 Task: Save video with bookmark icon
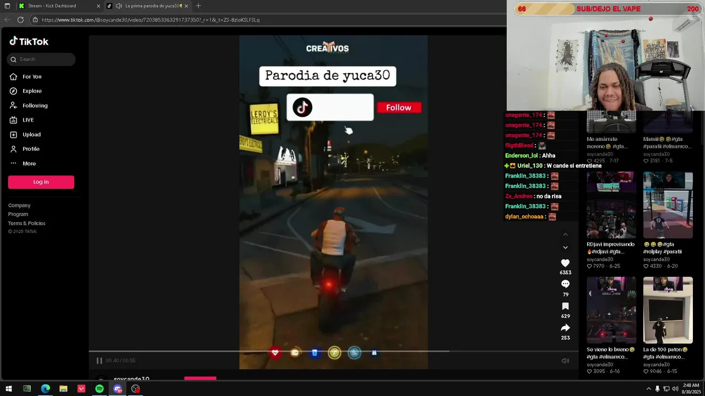(x=565, y=306)
